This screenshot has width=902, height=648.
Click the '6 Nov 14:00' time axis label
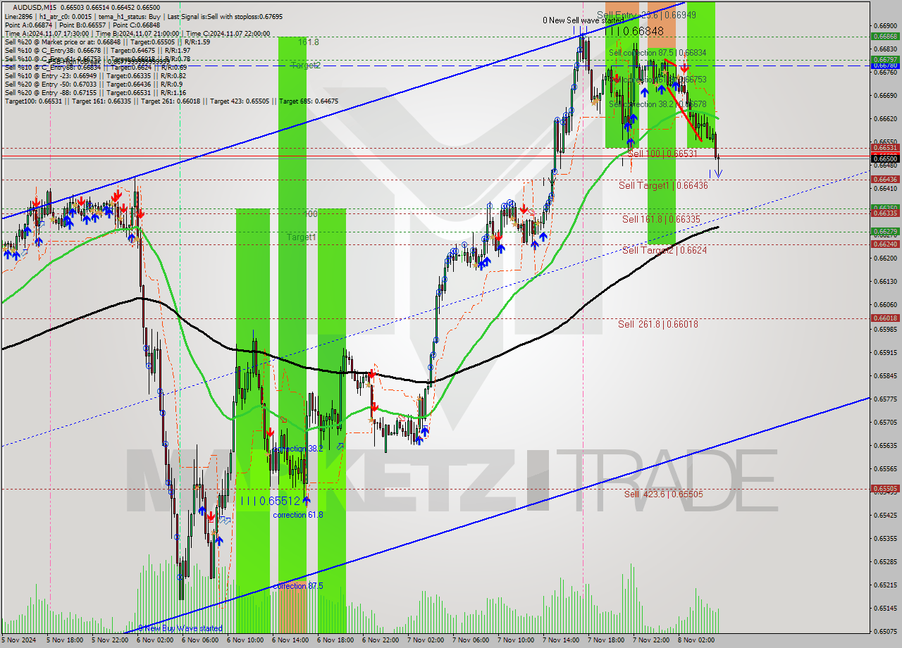291,640
